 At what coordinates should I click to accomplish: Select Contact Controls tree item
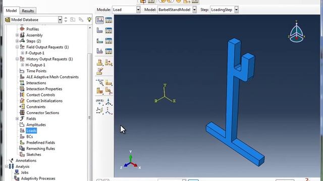pos(40,95)
